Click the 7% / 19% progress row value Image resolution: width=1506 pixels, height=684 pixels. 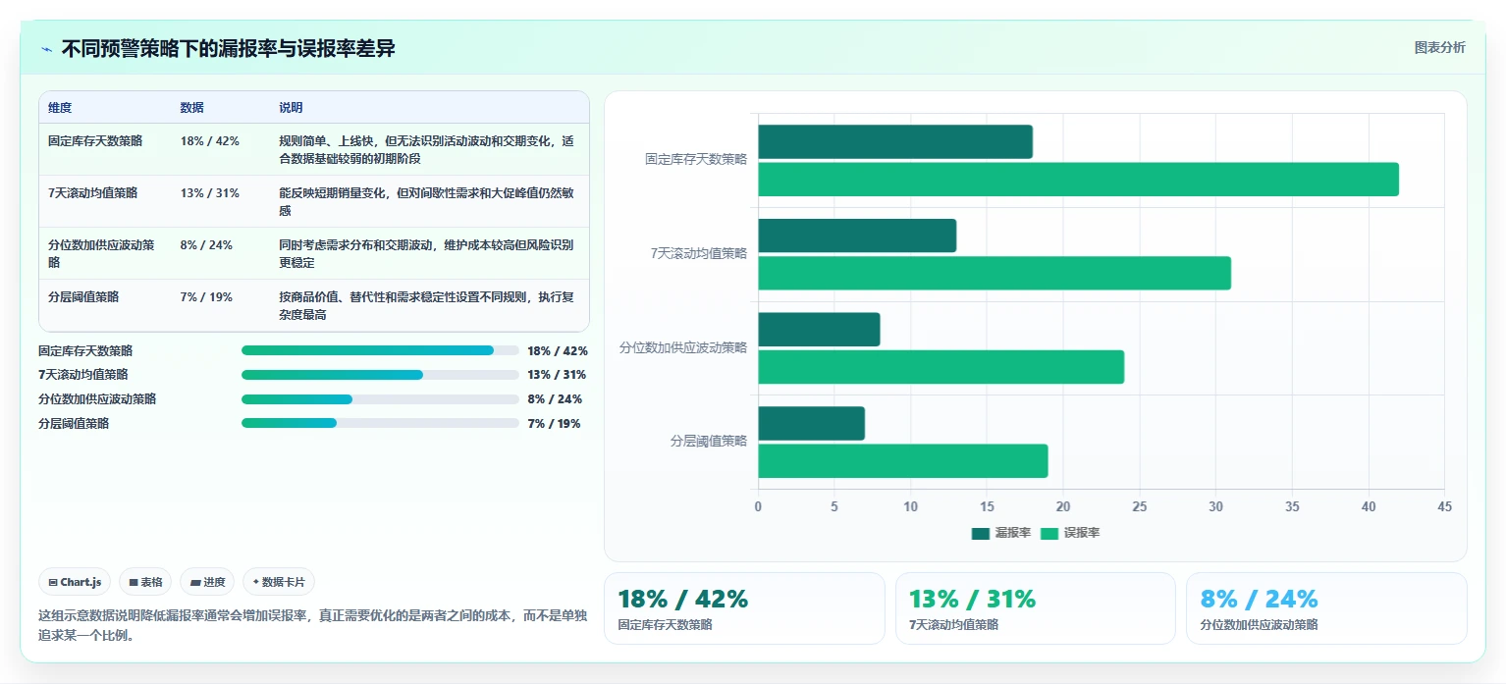pos(554,423)
